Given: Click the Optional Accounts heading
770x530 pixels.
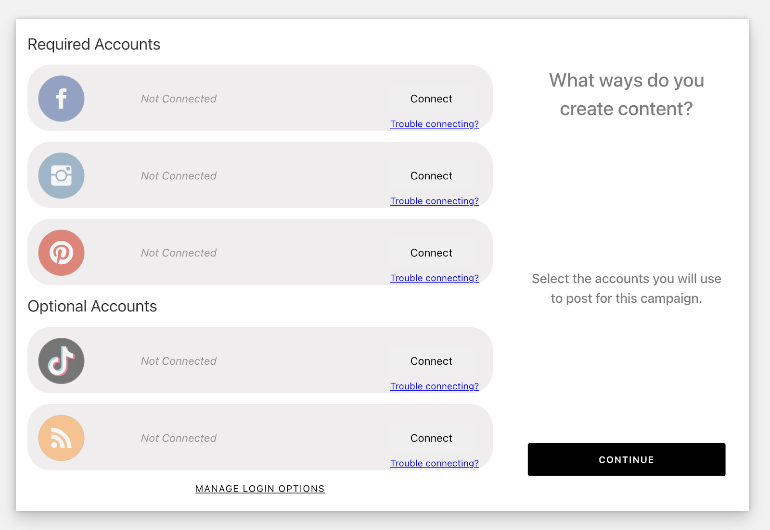Looking at the screenshot, I should [92, 307].
